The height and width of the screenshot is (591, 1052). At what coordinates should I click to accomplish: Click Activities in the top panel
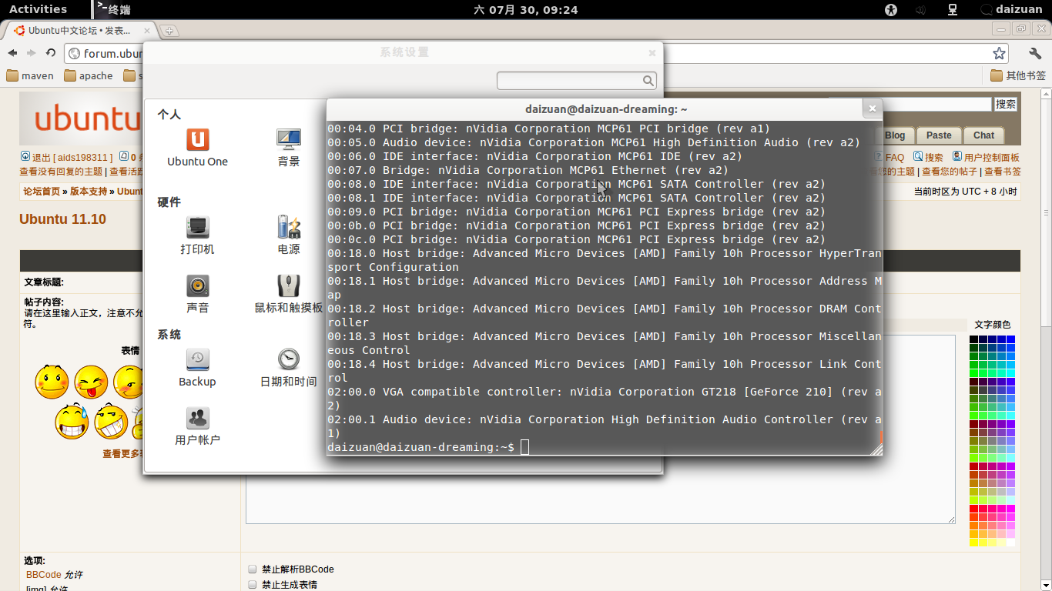(38, 9)
